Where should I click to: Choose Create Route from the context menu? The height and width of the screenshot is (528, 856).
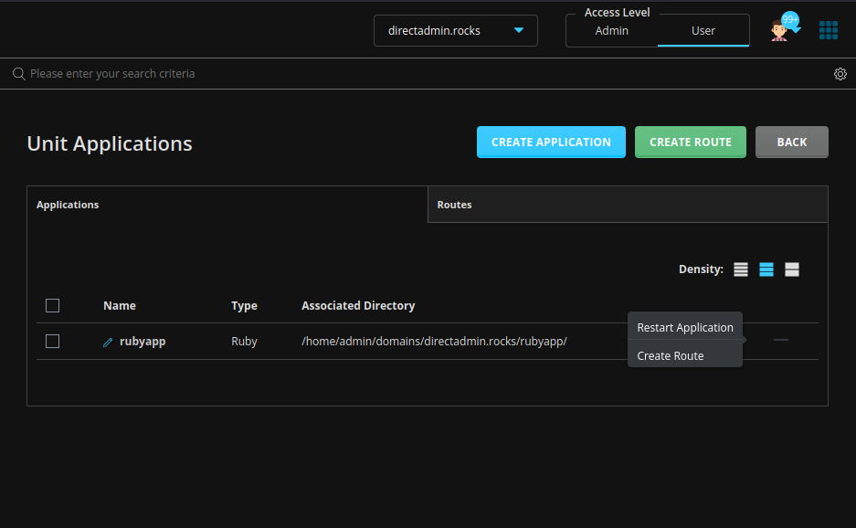point(670,355)
